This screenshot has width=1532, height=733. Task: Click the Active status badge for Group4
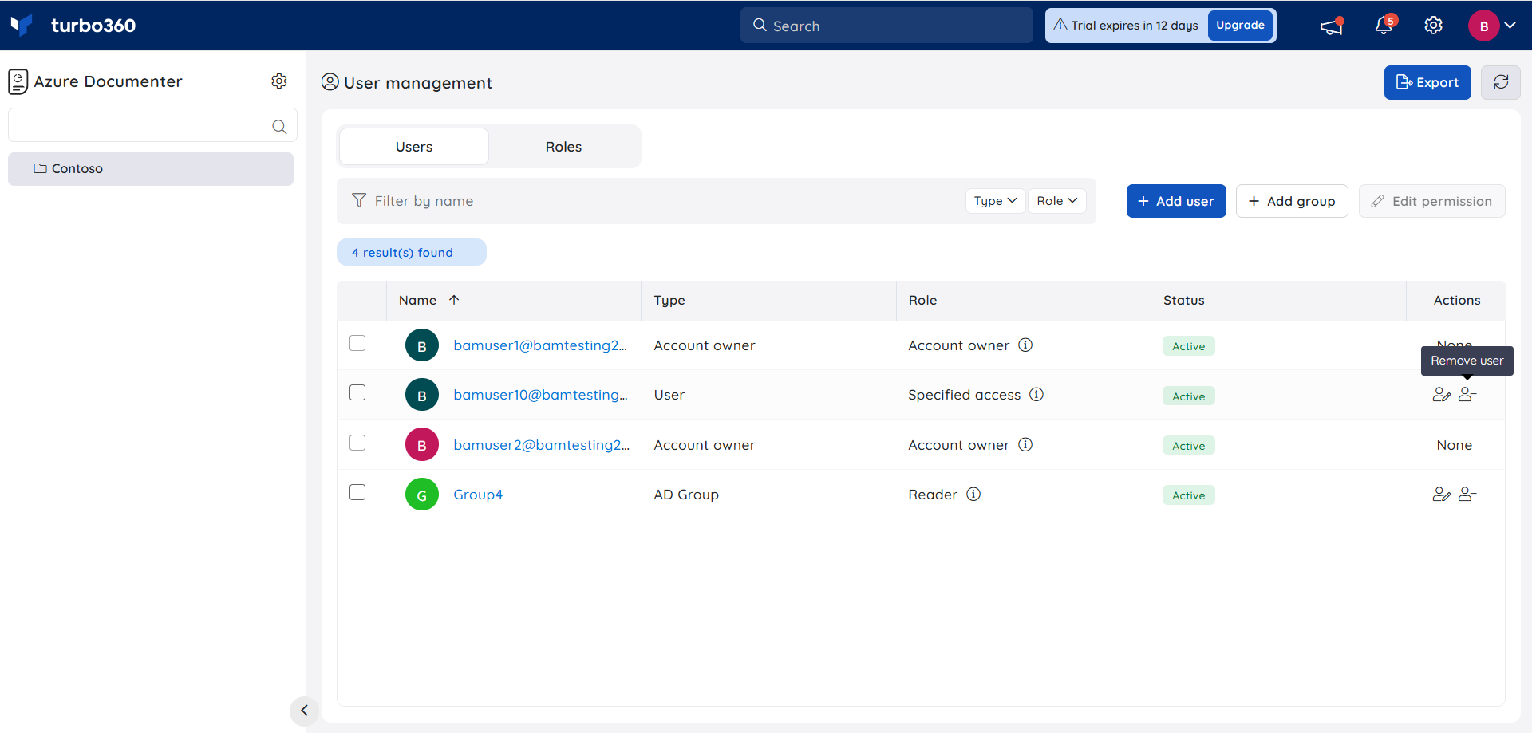pos(1188,495)
